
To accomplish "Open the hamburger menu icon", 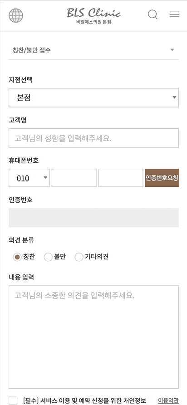I will pos(174,15).
